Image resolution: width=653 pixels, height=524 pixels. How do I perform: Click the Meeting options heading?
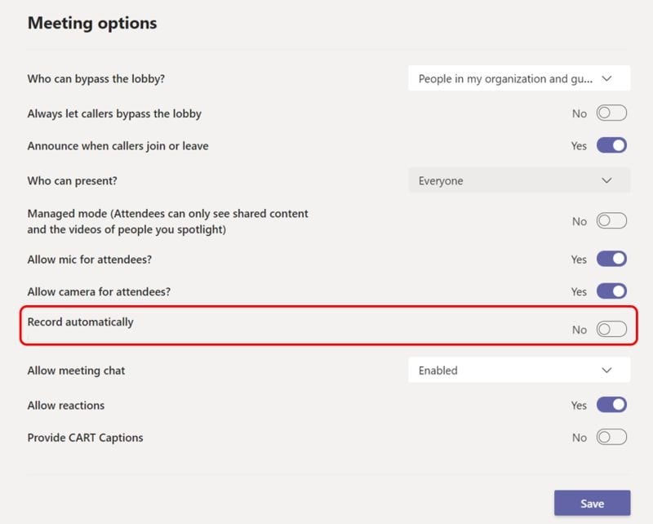pos(92,23)
